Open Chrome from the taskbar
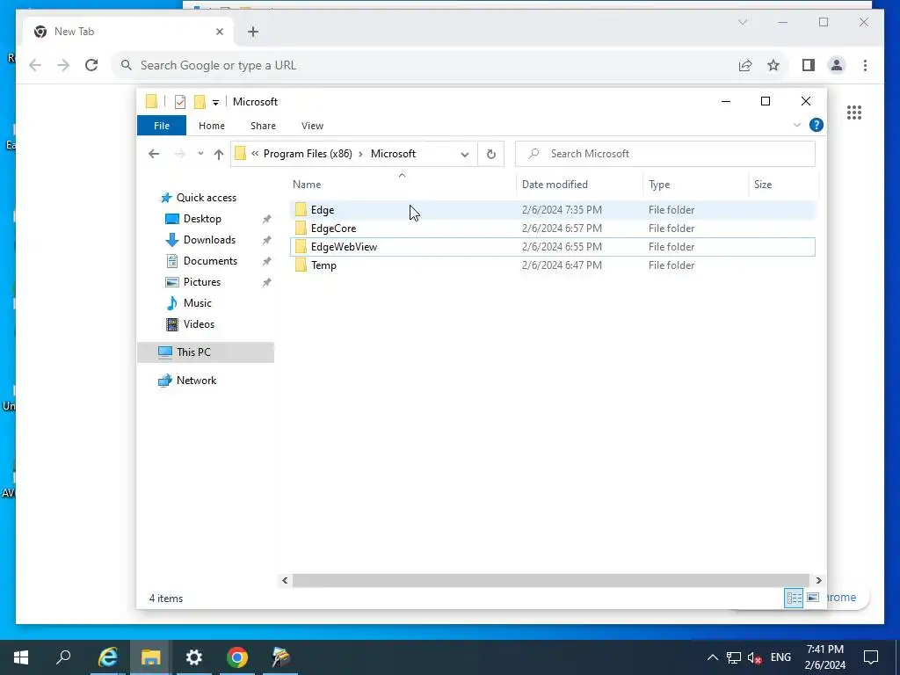 click(237, 657)
